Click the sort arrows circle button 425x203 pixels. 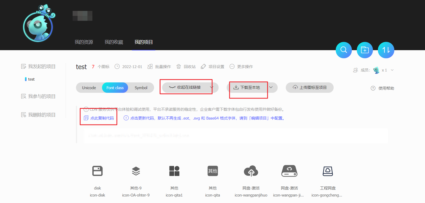pyautogui.click(x=386, y=50)
